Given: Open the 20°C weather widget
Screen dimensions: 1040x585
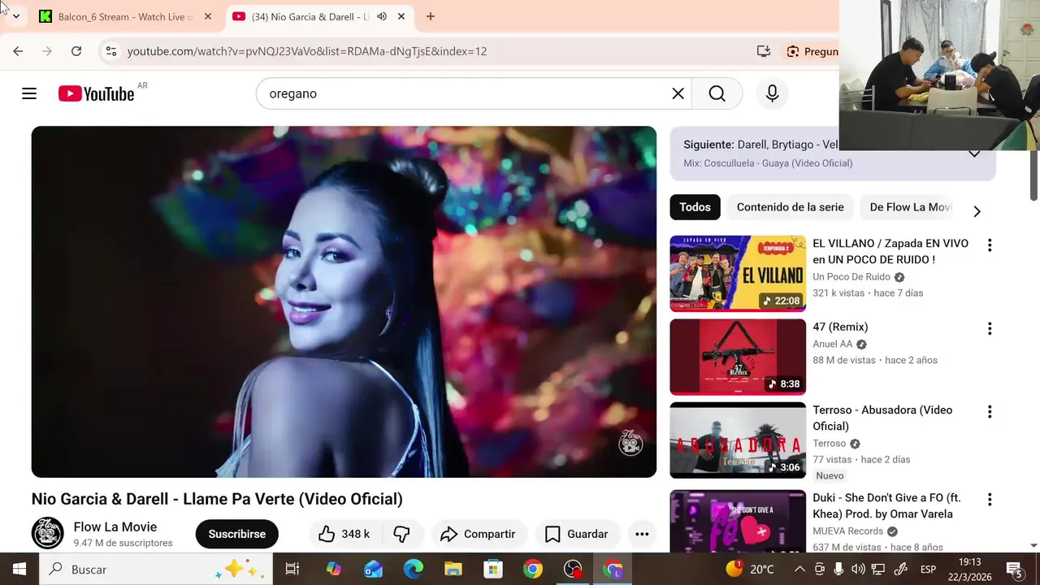Looking at the screenshot, I should tap(751, 569).
